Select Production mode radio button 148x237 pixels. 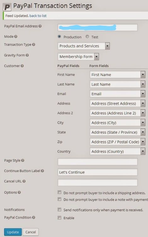point(60,36)
